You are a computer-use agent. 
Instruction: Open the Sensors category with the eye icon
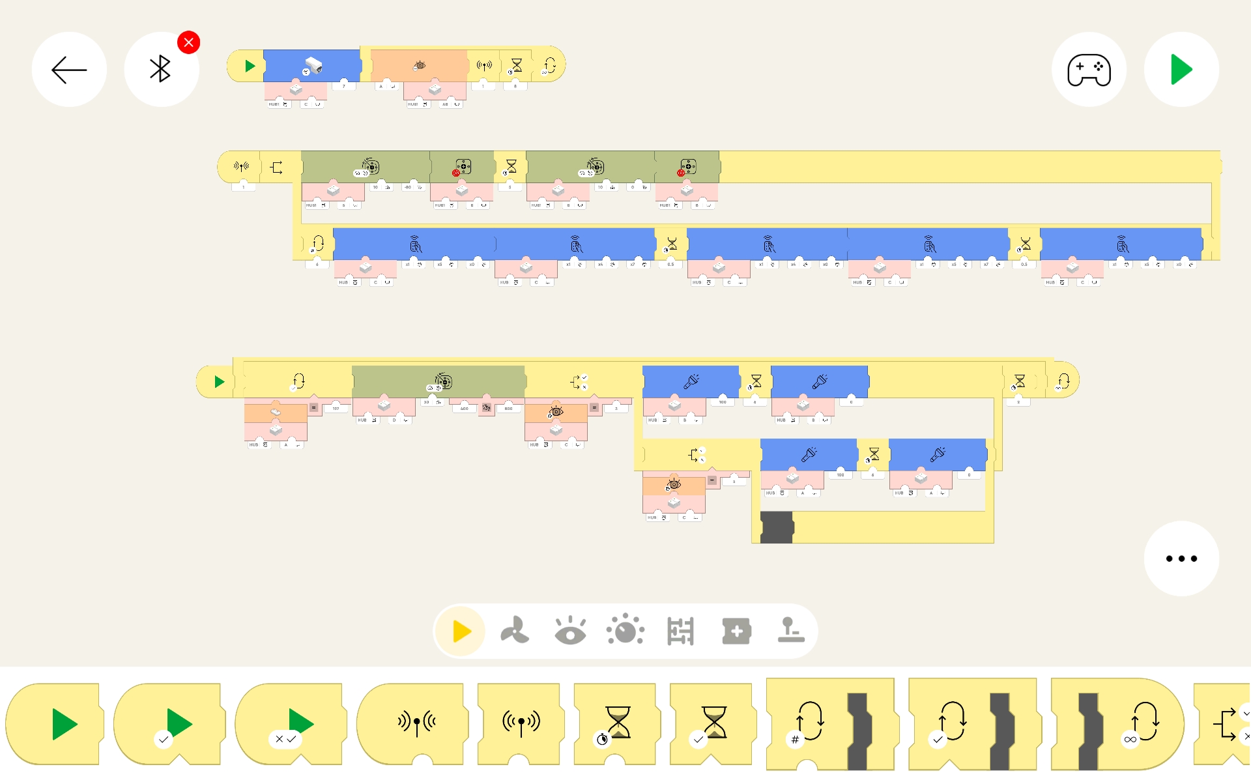coord(570,631)
